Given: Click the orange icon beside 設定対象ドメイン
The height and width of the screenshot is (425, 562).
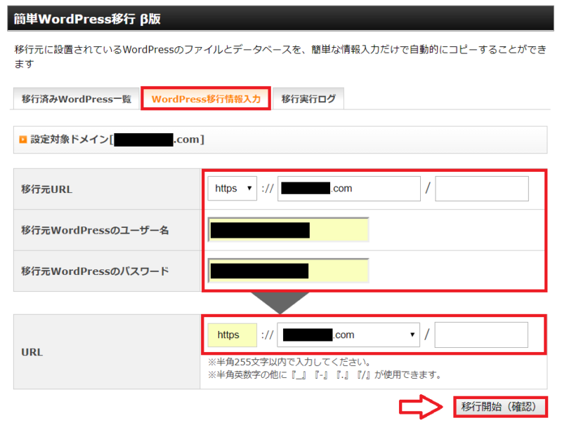Looking at the screenshot, I should [23, 140].
